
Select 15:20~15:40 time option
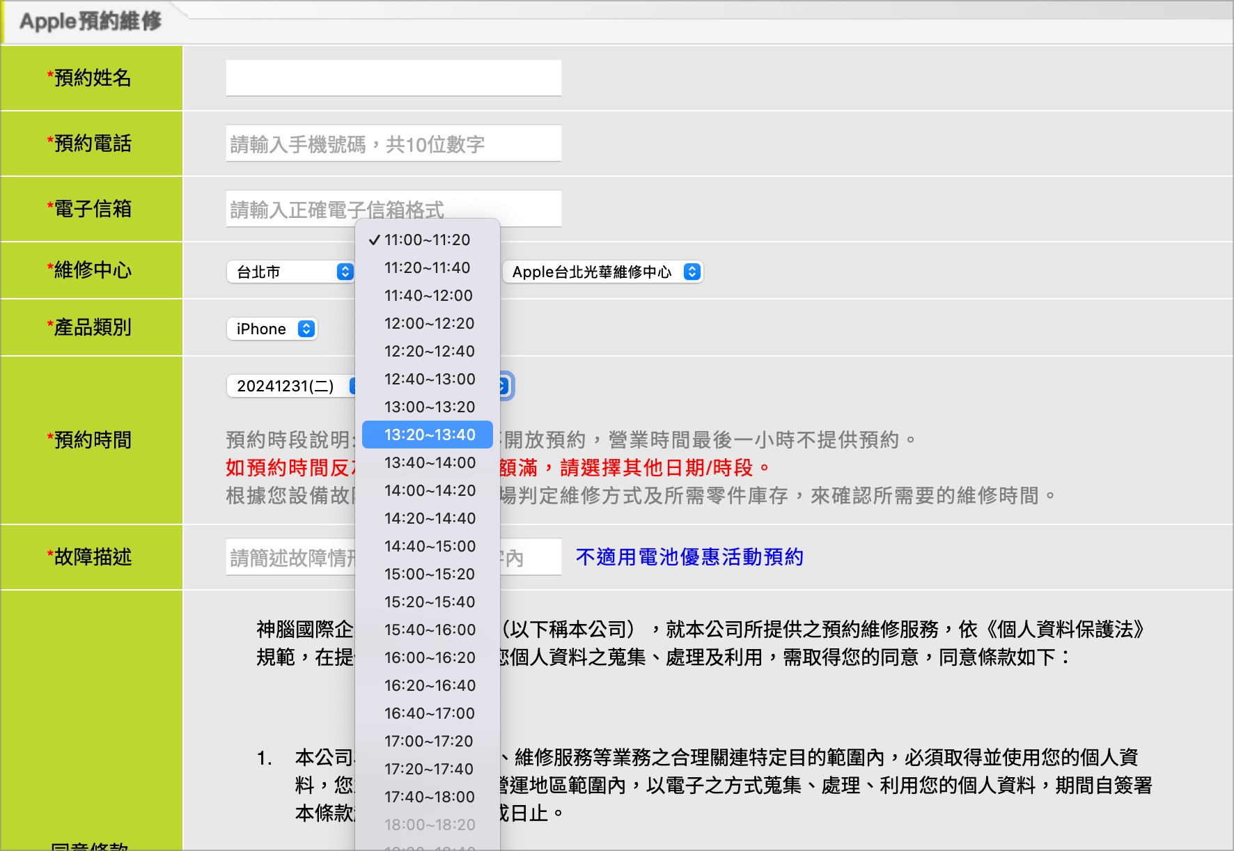pos(427,602)
